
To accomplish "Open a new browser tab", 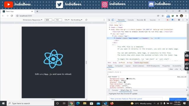I will (x=37, y=11).
